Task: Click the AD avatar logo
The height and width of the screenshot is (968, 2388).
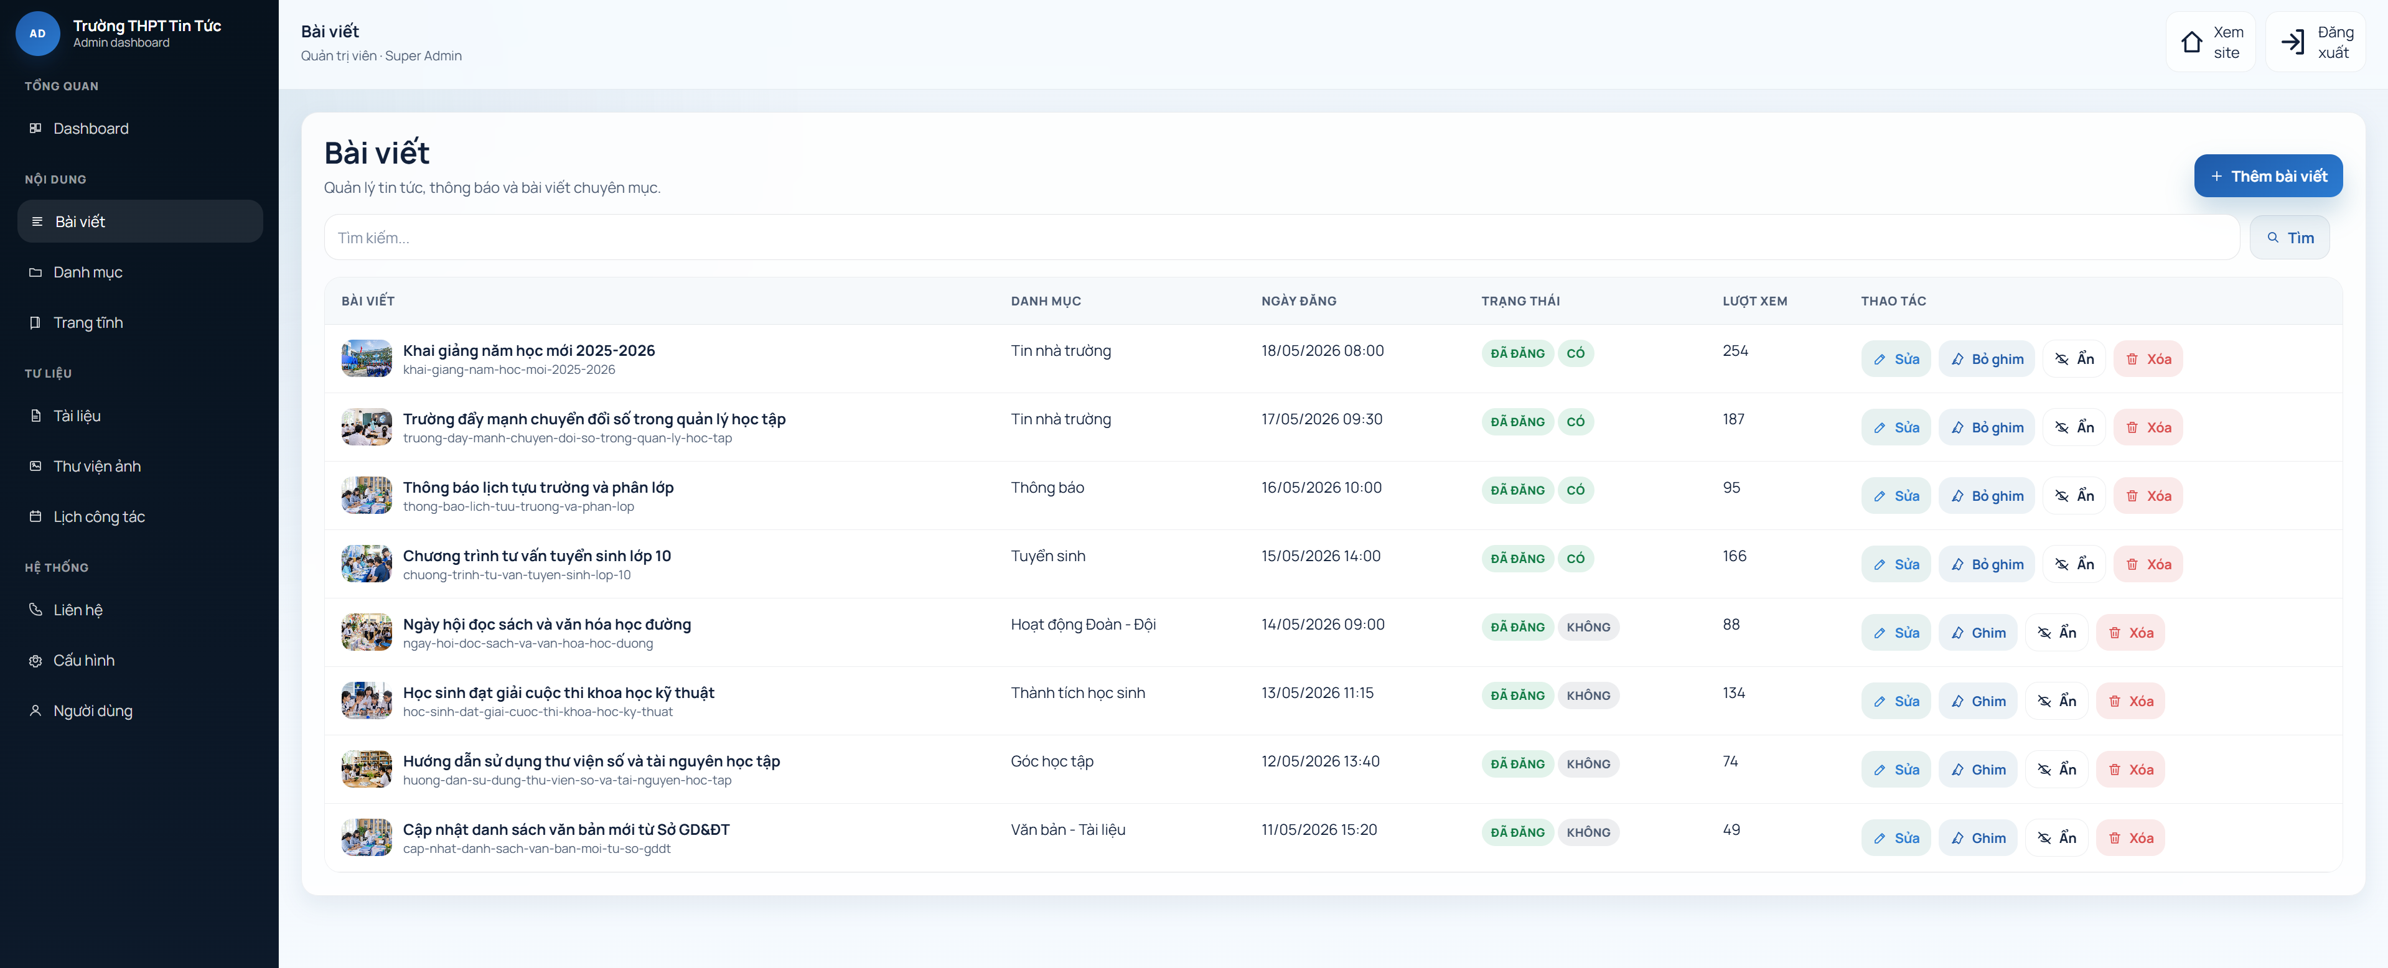Action: click(38, 34)
